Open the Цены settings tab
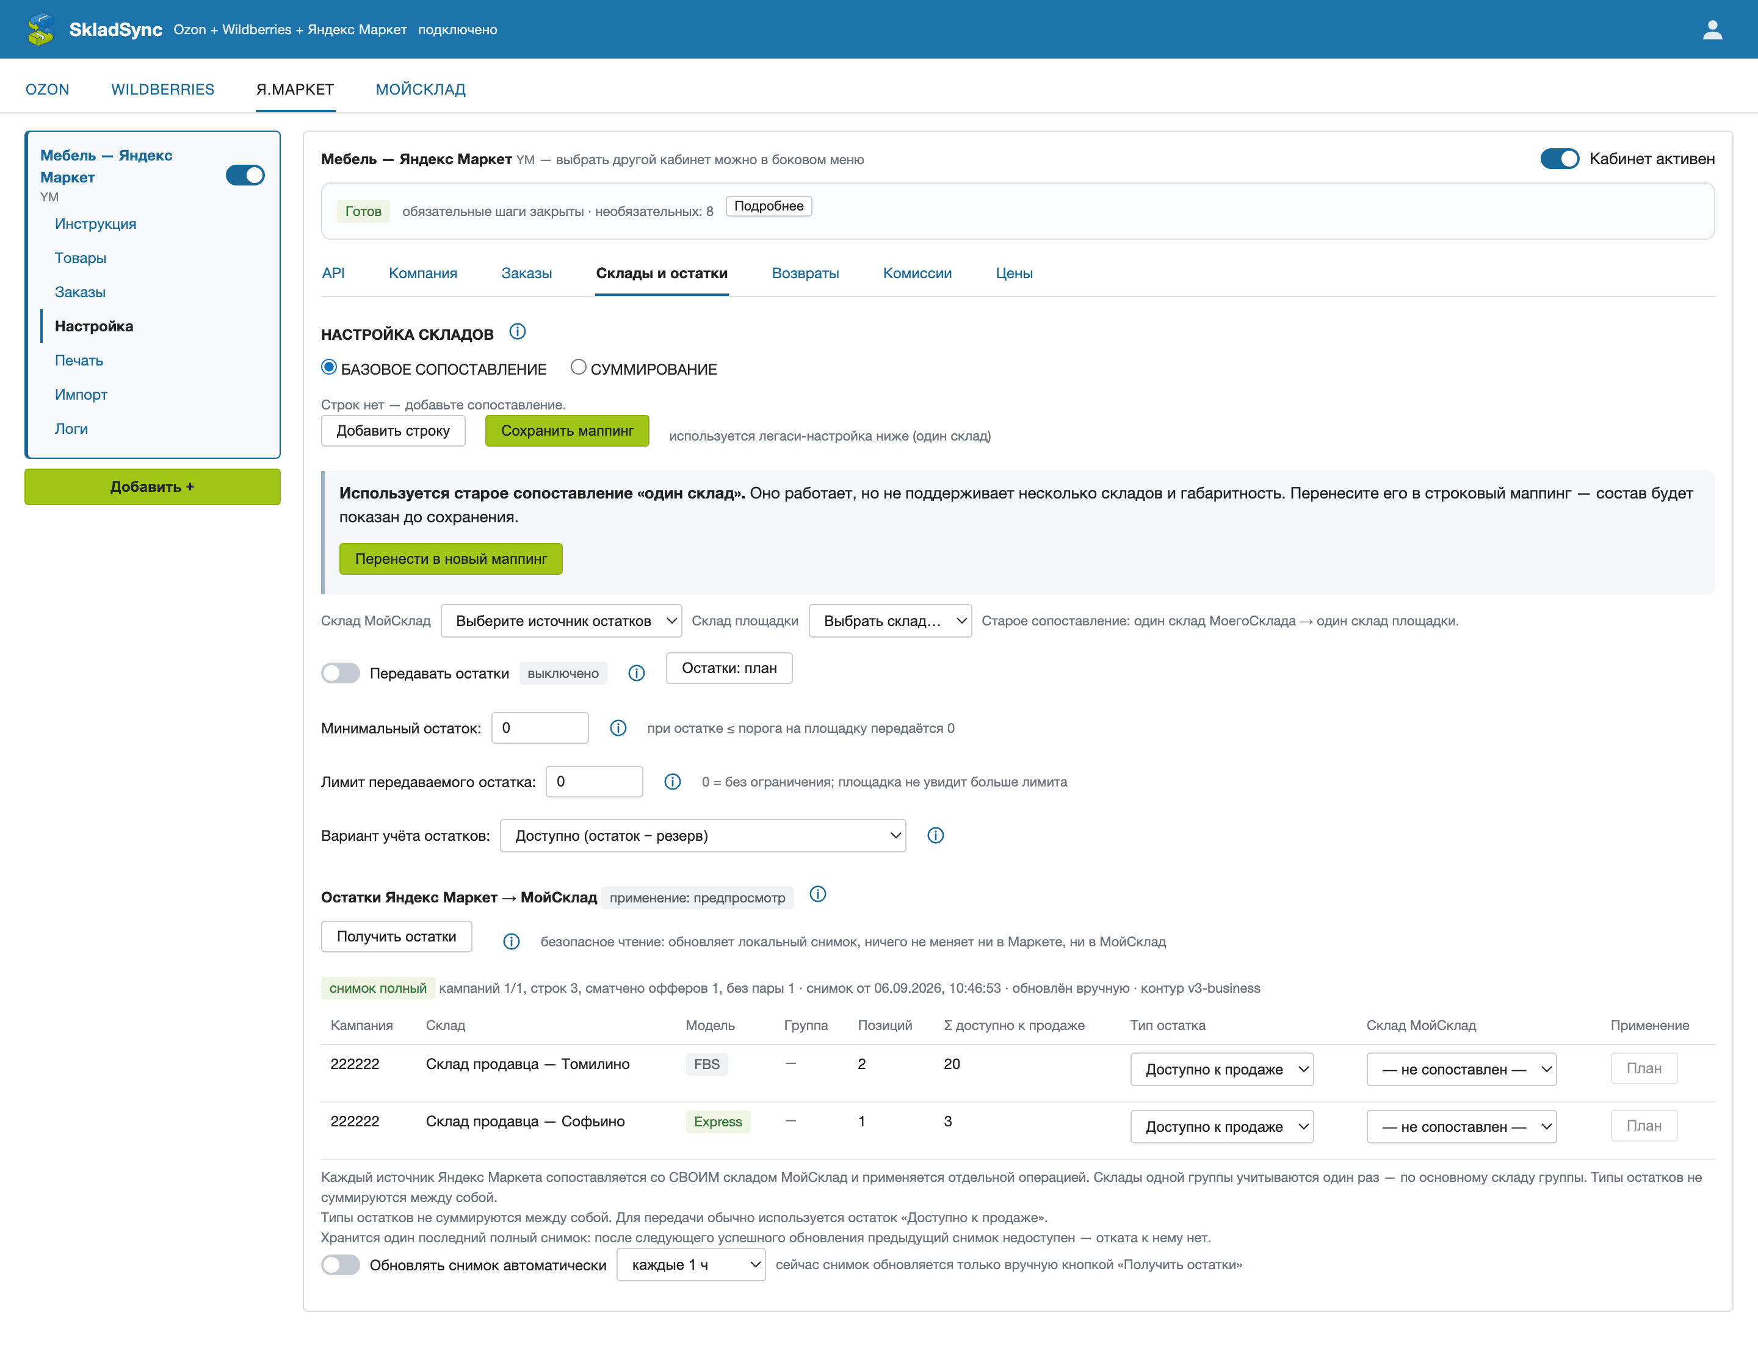1758x1346 pixels. (x=1014, y=273)
